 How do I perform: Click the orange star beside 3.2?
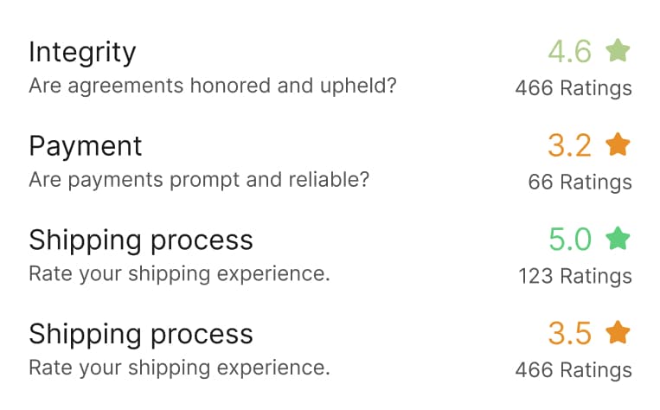click(x=618, y=145)
